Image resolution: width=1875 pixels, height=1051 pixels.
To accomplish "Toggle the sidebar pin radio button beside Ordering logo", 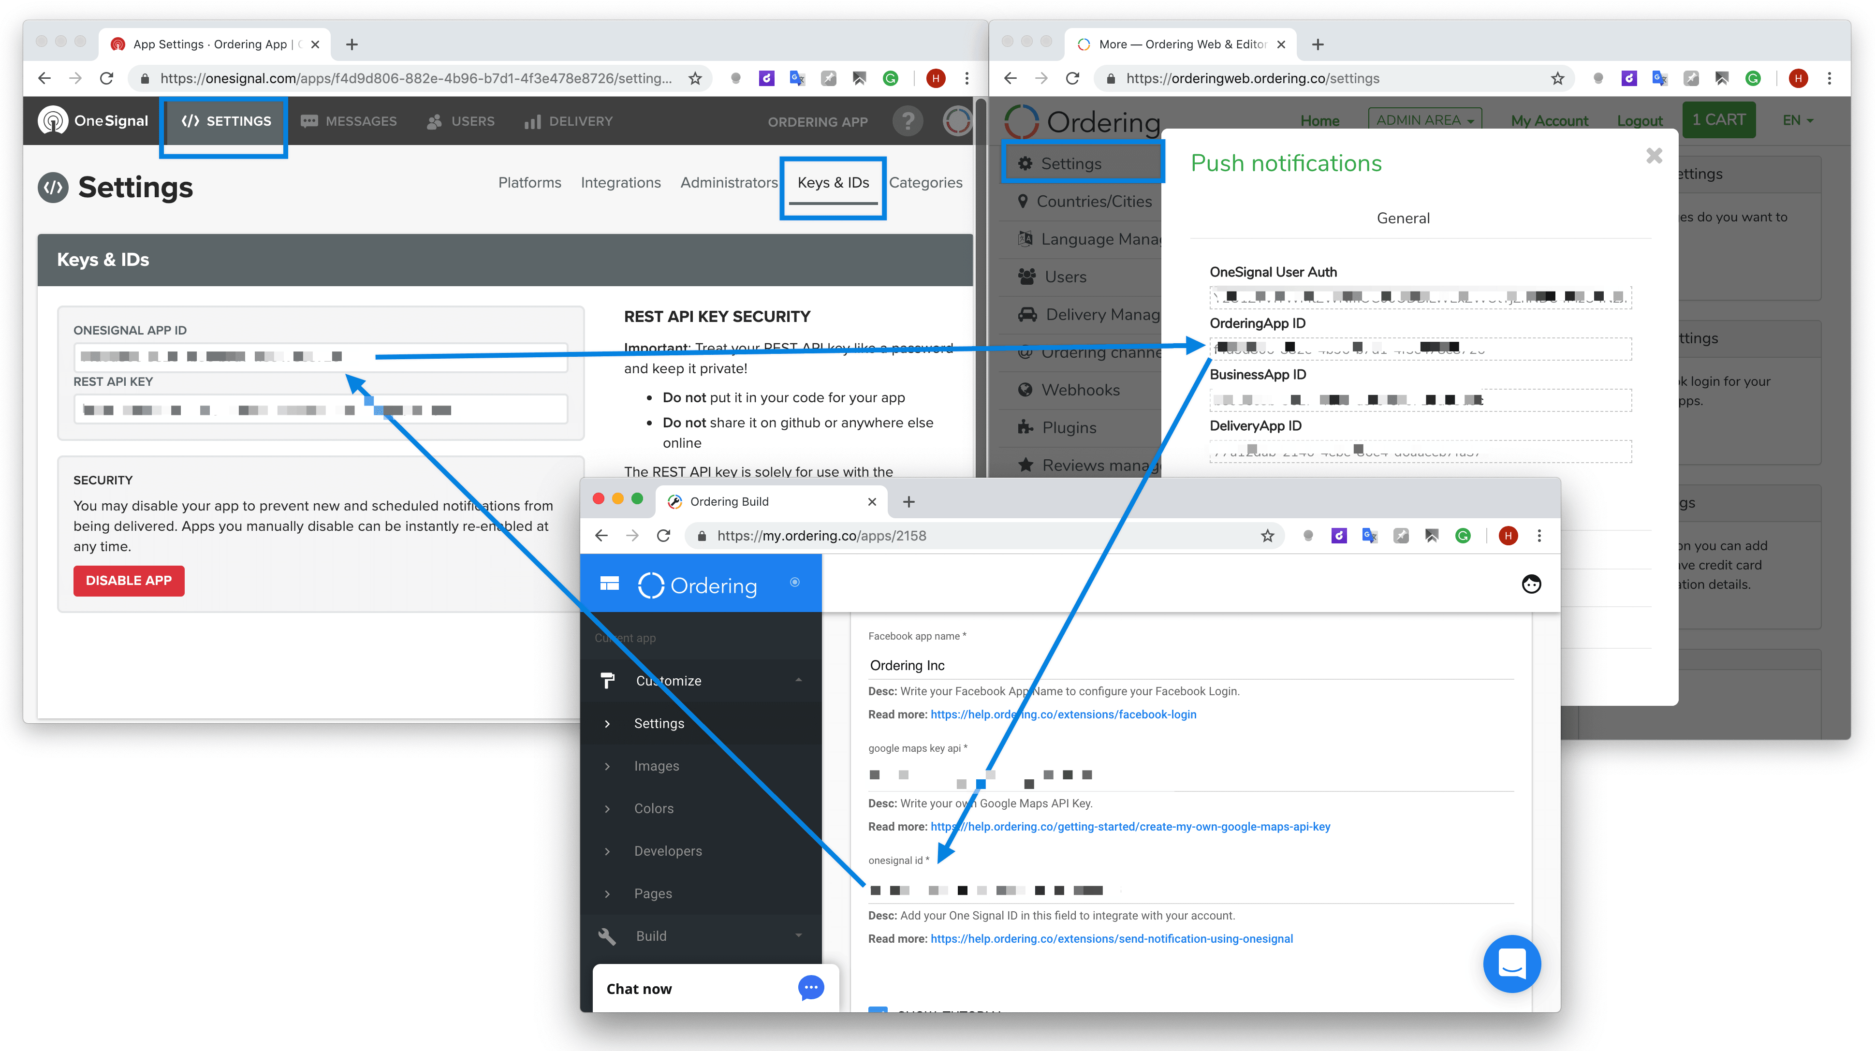I will point(795,582).
